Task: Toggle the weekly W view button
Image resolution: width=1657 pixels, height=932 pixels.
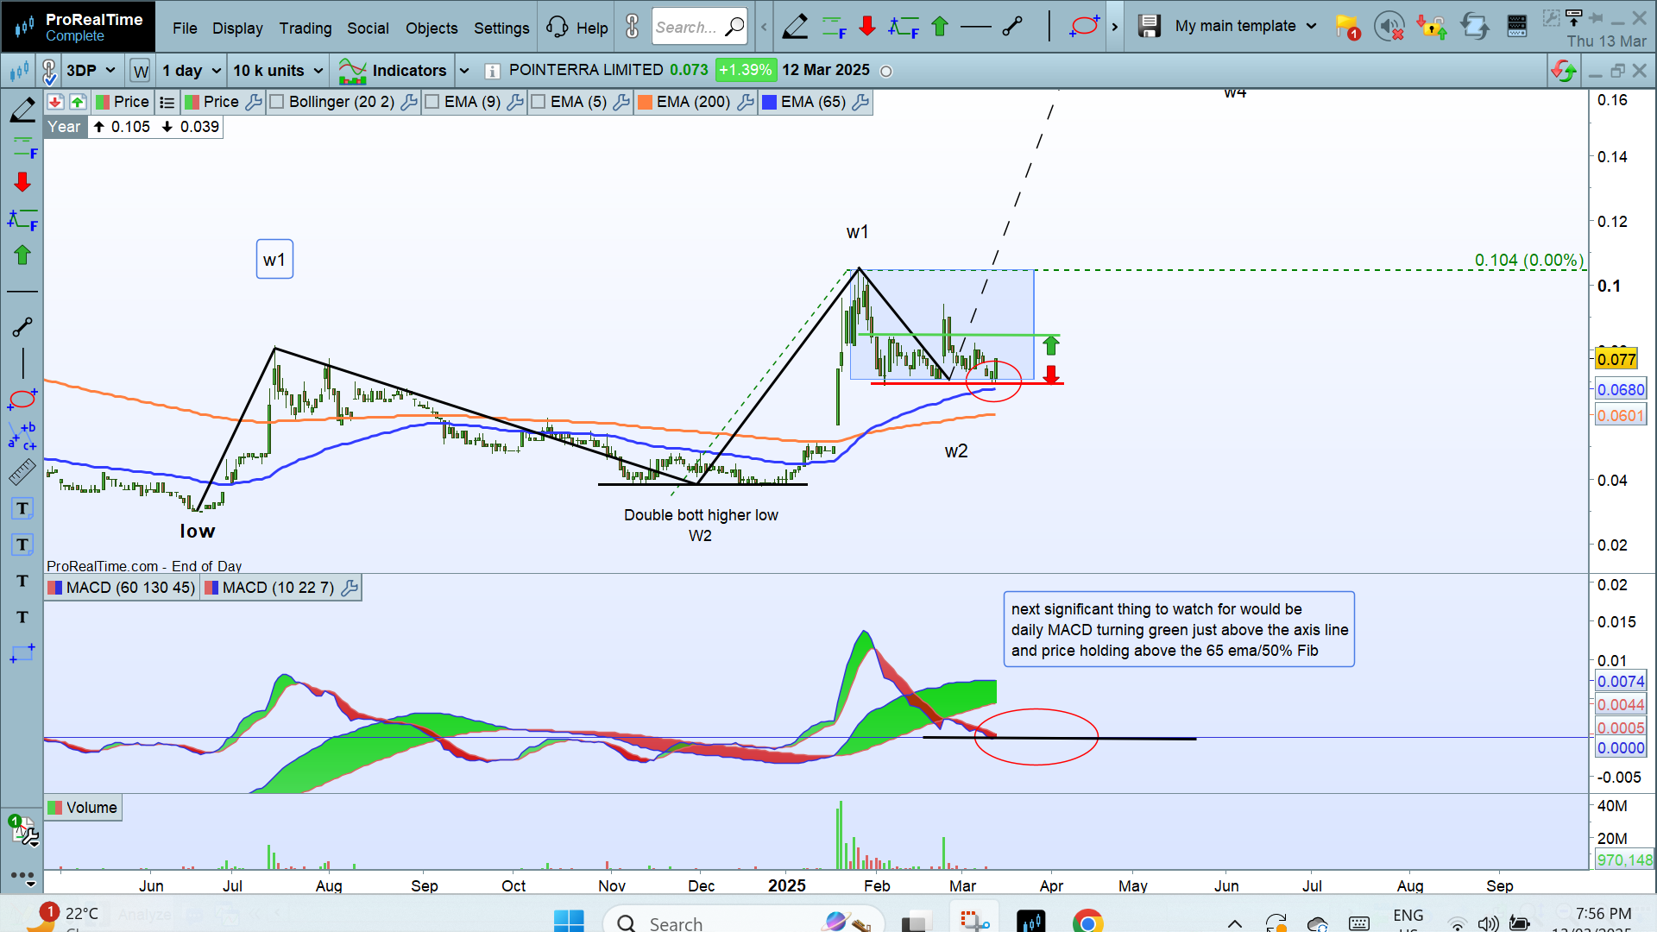Action: (x=141, y=71)
